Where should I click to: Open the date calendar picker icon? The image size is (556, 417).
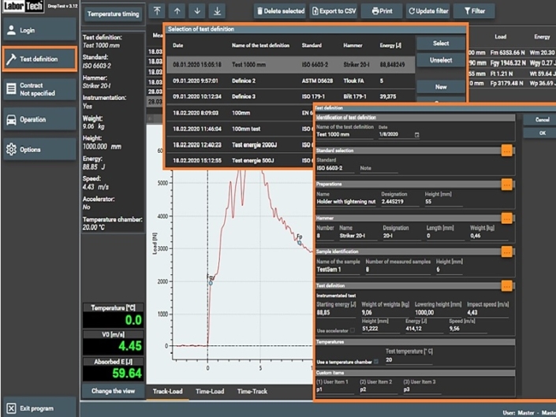coord(417,134)
